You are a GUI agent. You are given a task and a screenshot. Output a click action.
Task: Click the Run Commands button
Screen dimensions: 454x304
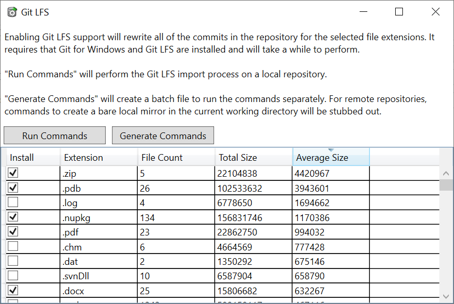point(55,136)
